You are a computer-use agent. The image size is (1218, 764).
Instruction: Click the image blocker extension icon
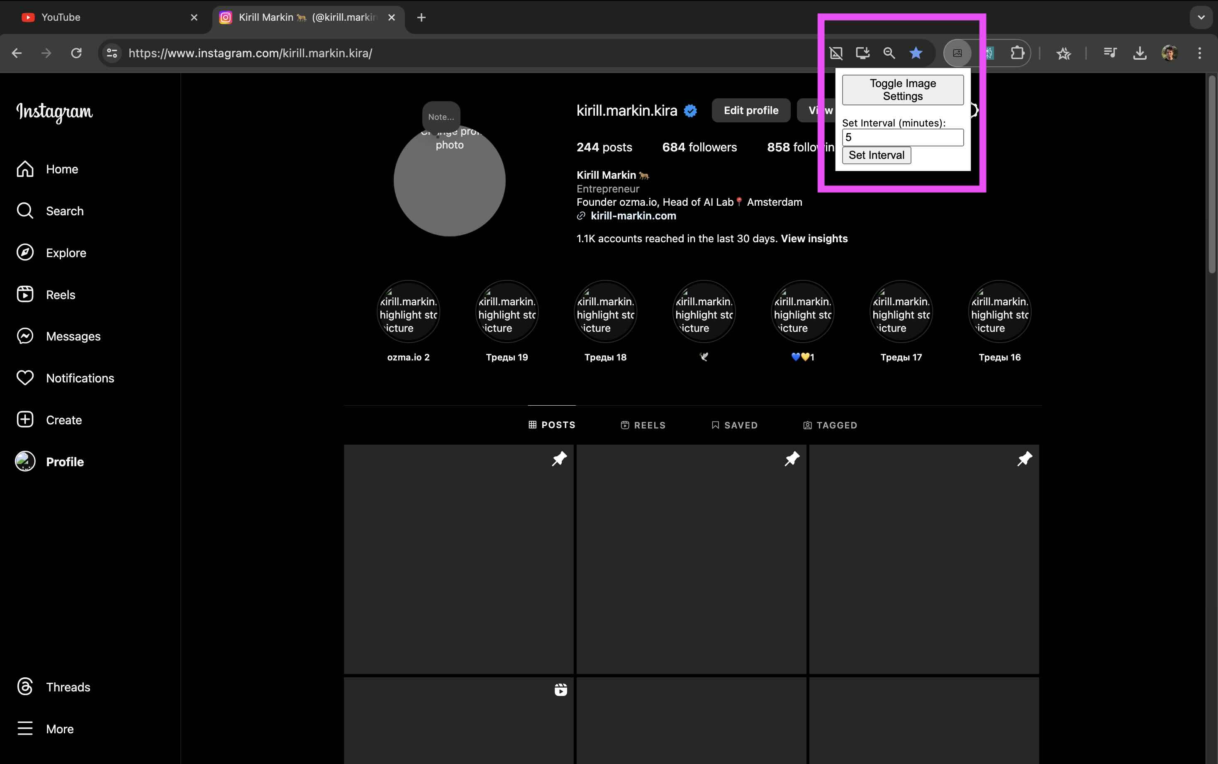point(957,53)
